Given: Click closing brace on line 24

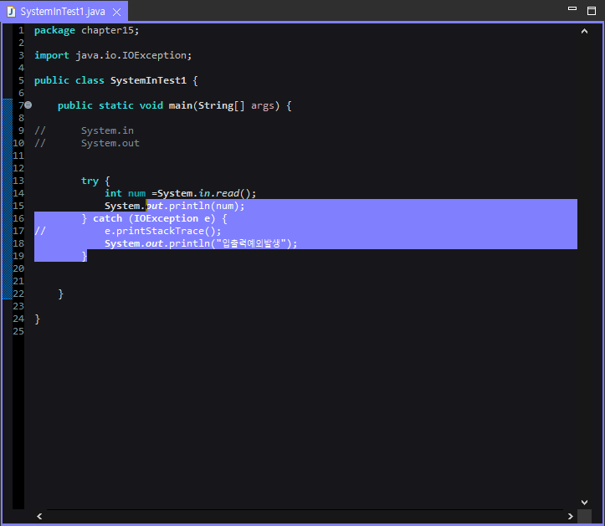Looking at the screenshot, I should pyautogui.click(x=37, y=319).
